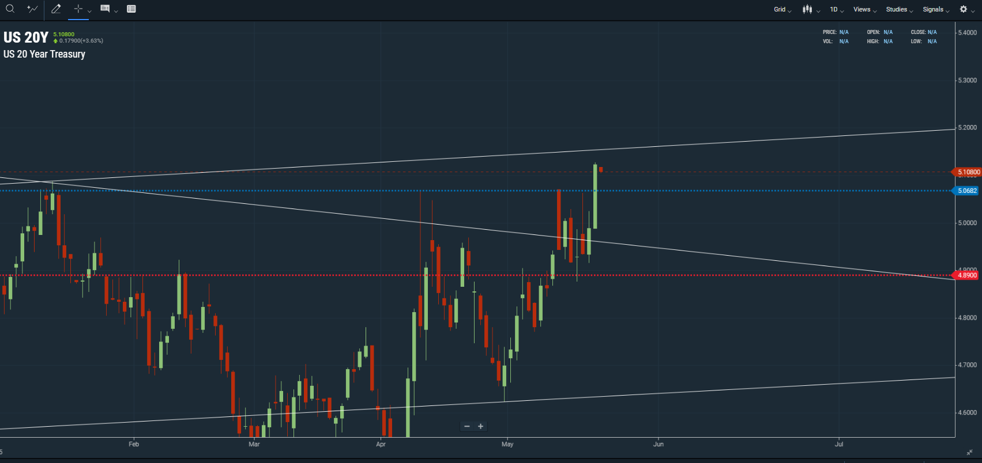Viewport: 982px width, 463px height.
Task: Expand the Grid dropdown
Action: 782,9
